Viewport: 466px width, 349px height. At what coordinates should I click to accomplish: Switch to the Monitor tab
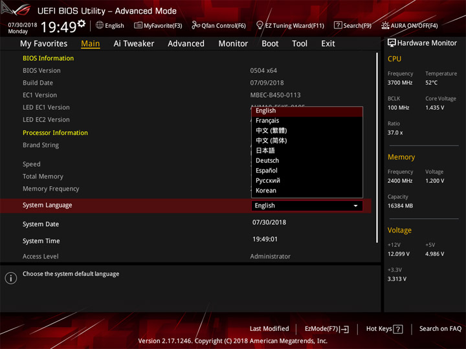[233, 44]
